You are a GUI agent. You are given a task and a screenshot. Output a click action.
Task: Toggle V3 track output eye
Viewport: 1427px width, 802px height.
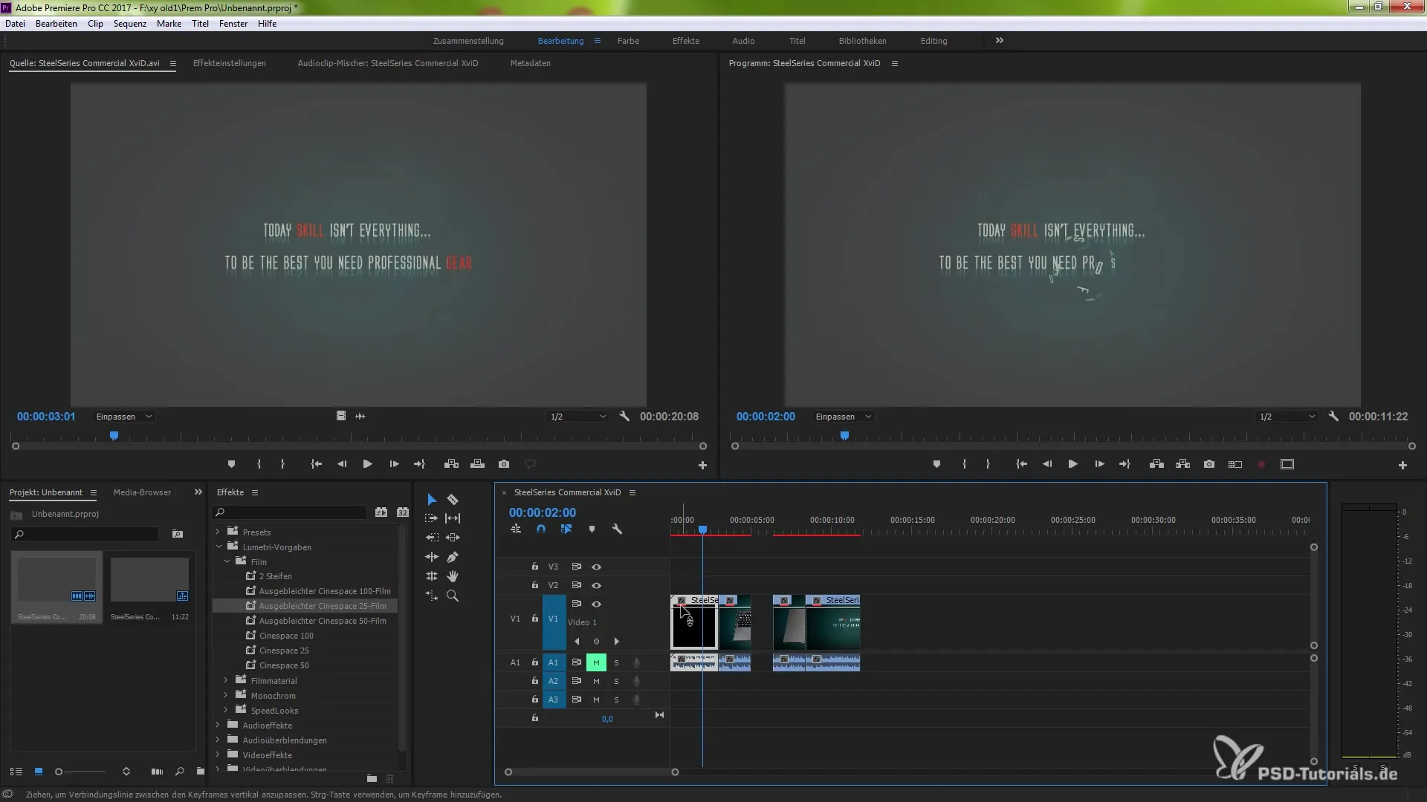(596, 567)
